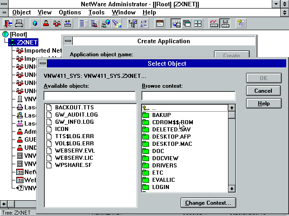Screen dimensions: 289x216
Task: Select GW_INFO.LOG in Available objects
Action: (x=75, y=122)
